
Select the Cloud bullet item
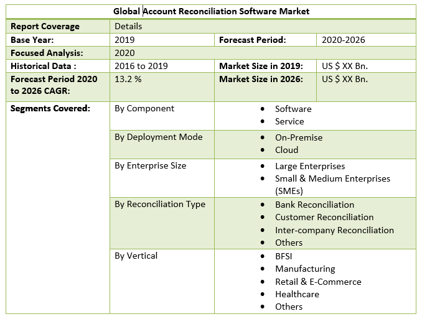point(286,150)
